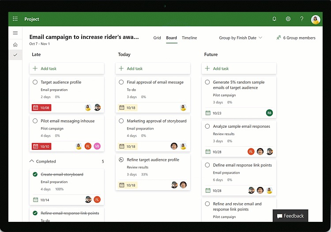This screenshot has width=331, height=232.
Task: Click the 10/23 calendar date
Action: tap(214, 113)
